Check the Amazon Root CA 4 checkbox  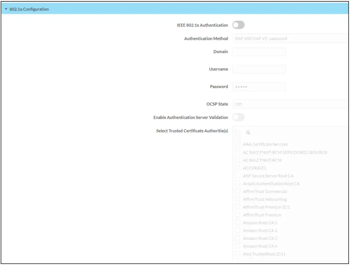point(237,246)
